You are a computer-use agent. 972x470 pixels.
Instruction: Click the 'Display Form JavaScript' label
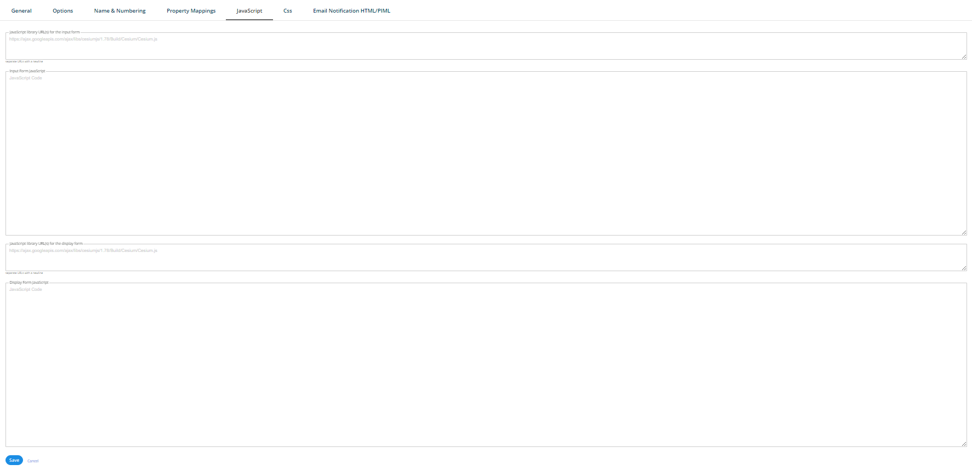pos(29,283)
